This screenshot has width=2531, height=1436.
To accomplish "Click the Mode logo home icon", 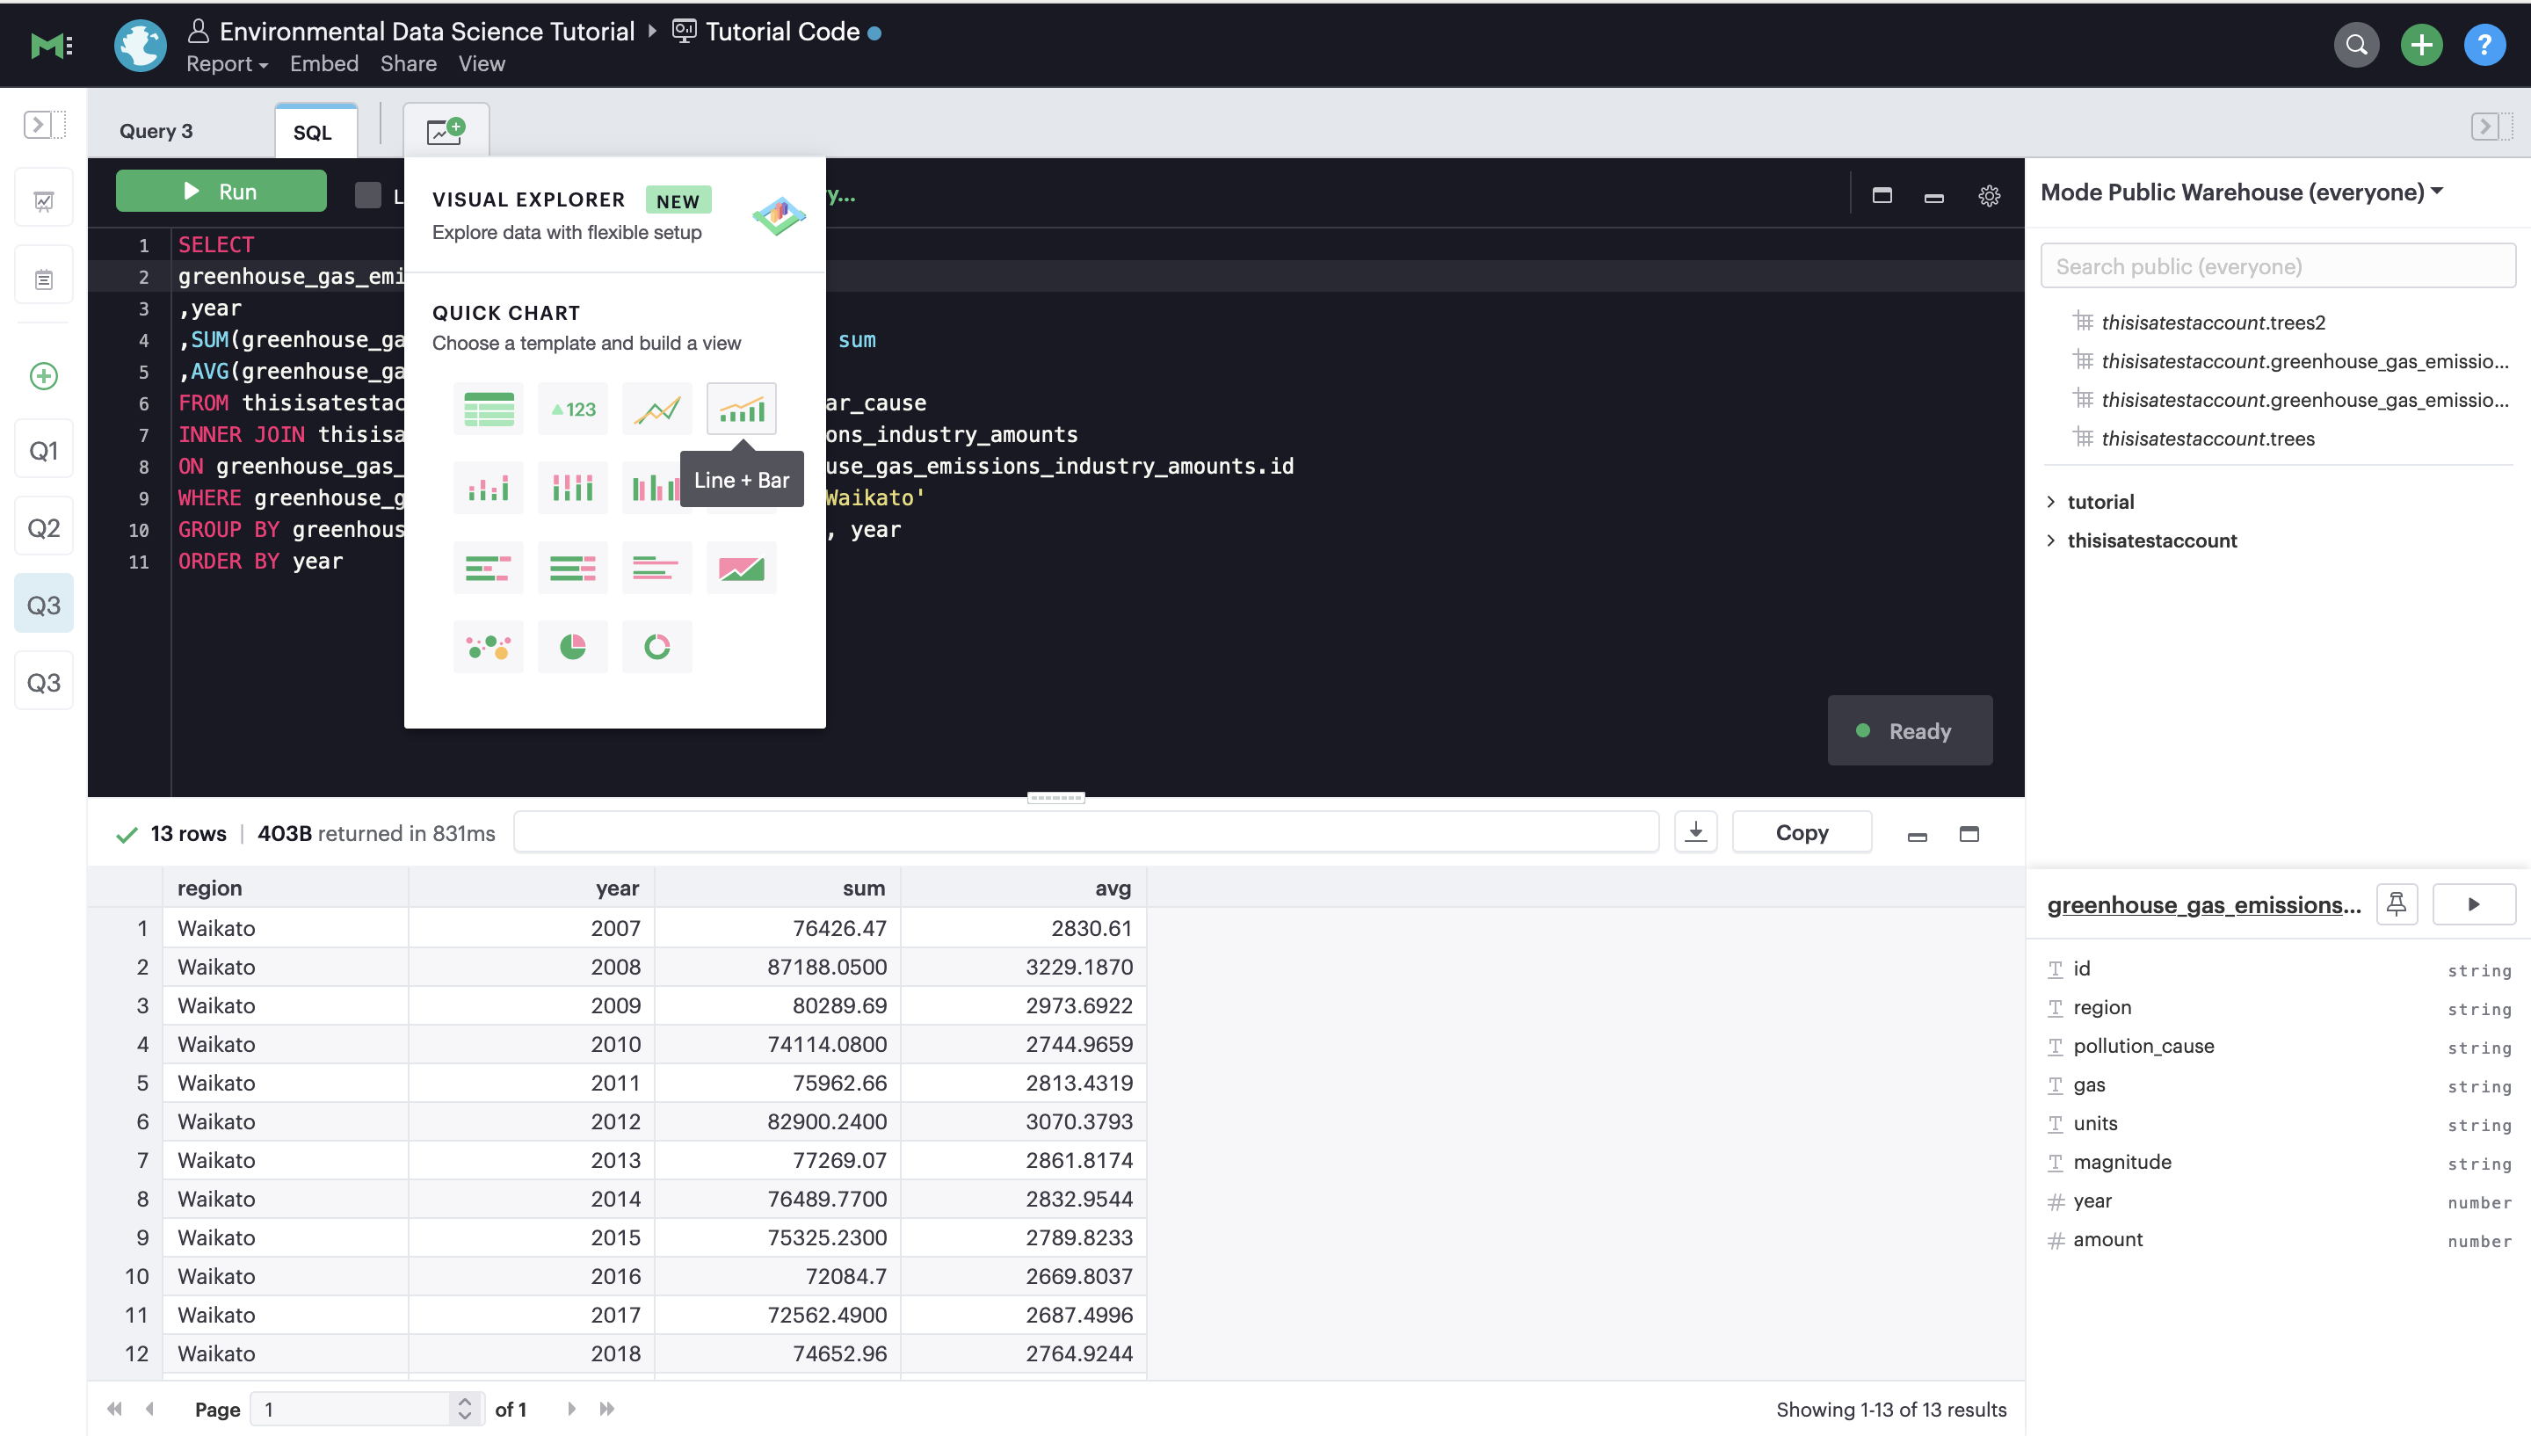I will click(51, 46).
